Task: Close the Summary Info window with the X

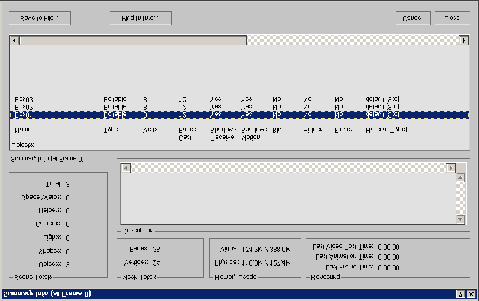Action: click(471, 294)
